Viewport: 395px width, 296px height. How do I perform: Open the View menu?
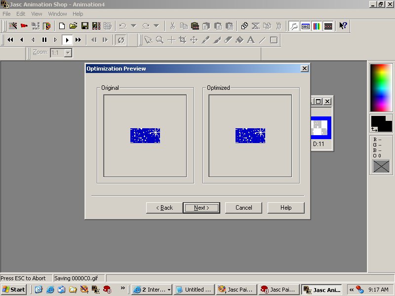coord(37,14)
